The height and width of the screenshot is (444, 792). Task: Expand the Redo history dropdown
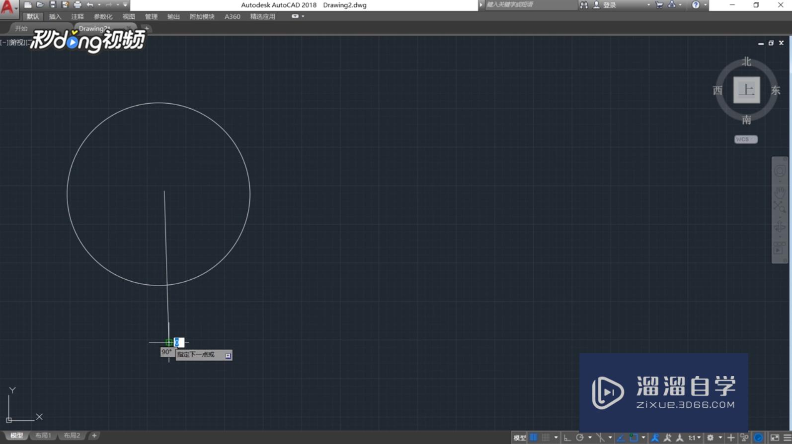[118, 5]
